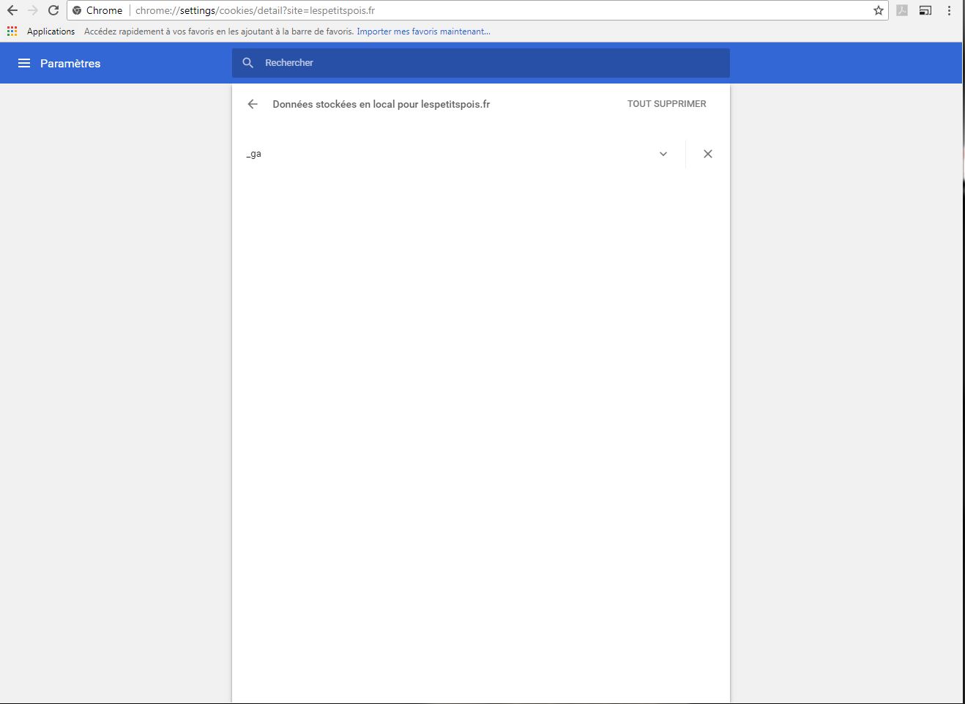
Task: Expand the _ga cookie details
Action: pyautogui.click(x=663, y=154)
